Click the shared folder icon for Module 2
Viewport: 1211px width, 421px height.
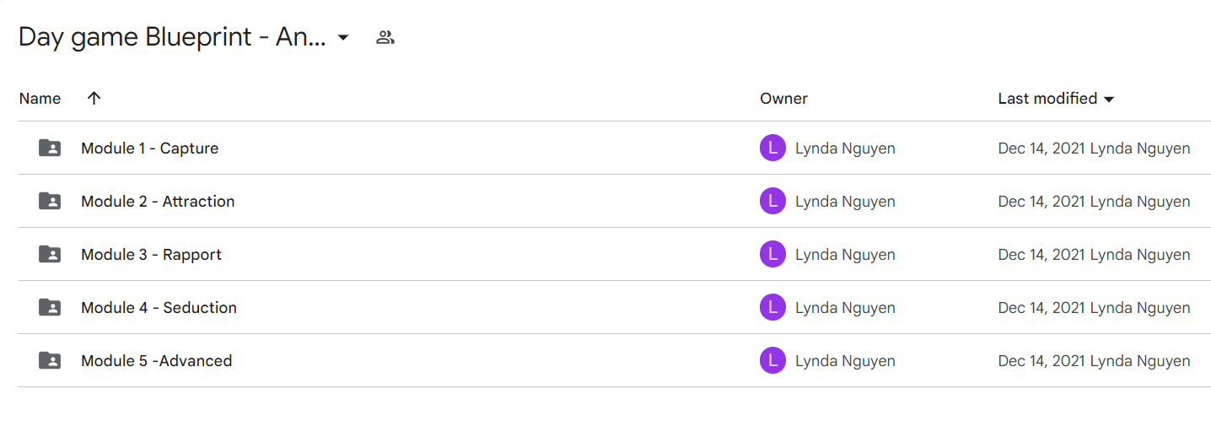pos(50,202)
